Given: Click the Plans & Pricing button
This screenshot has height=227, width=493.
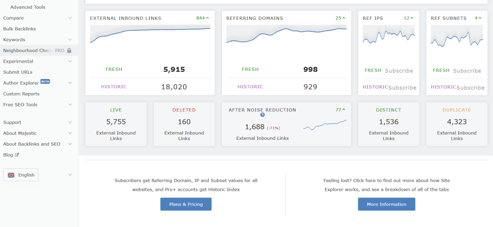Looking at the screenshot, I should [186, 204].
